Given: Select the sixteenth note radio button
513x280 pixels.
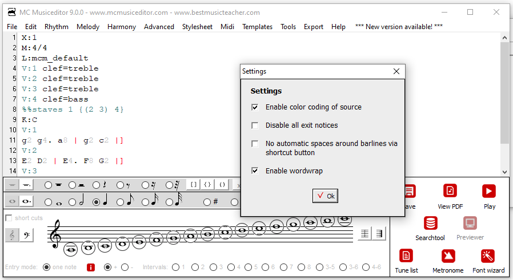Looking at the screenshot, I should (145, 202).
